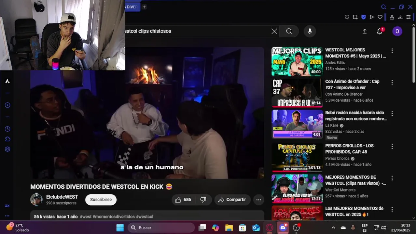This screenshot has height=234, width=416.
Task: Open Aria AI icon in sidebar
Action: point(7,81)
